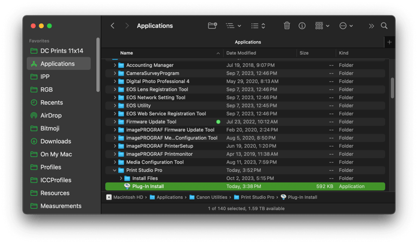418x244 pixels.
Task: Go back with the left chevron button
Action: (112, 26)
